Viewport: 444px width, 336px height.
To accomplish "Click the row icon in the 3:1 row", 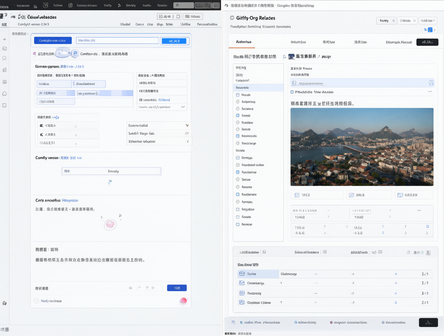I will click(x=242, y=293).
